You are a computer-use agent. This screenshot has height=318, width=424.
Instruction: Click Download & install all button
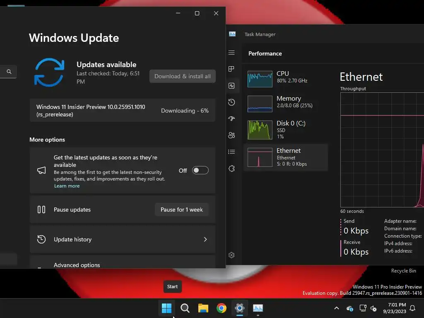[x=183, y=76]
